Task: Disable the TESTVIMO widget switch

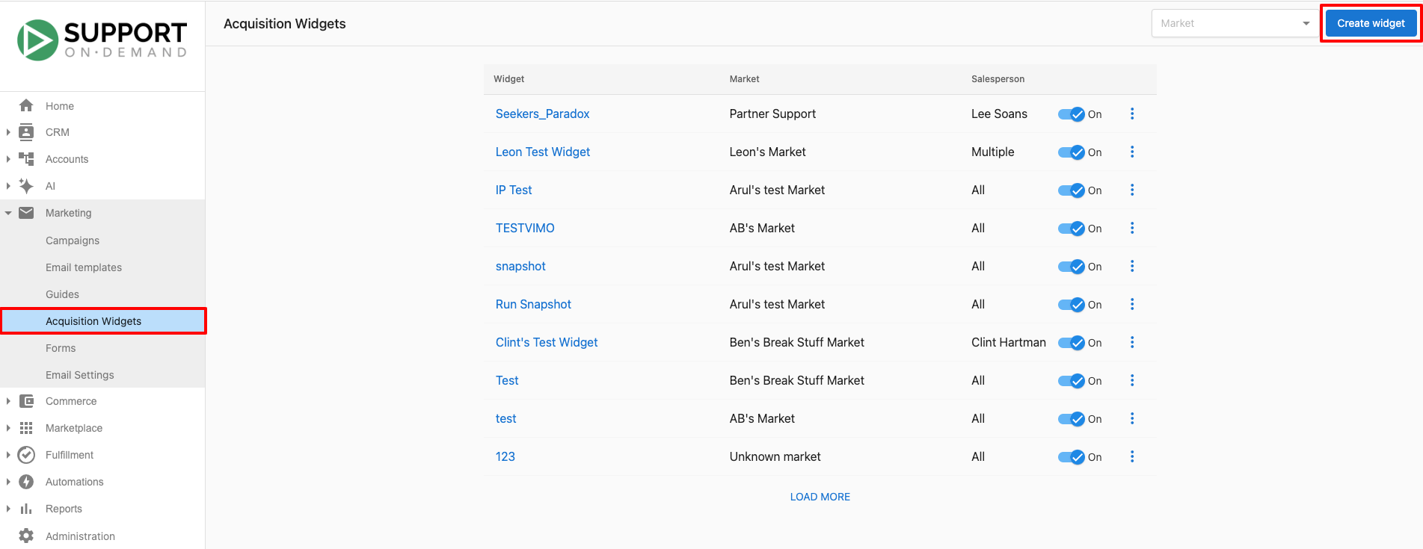Action: pyautogui.click(x=1072, y=229)
